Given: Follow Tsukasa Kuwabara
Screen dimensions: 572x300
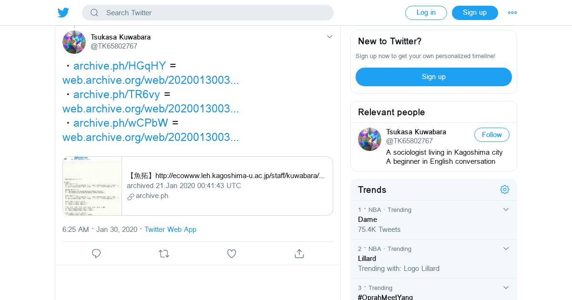Looking at the screenshot, I should click(491, 135).
